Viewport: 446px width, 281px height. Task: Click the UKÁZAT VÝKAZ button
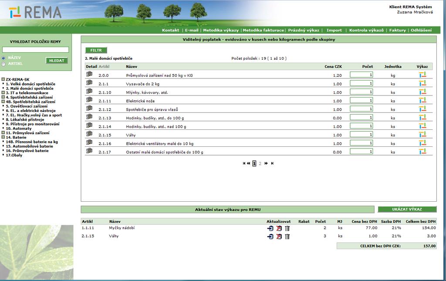coord(407,209)
